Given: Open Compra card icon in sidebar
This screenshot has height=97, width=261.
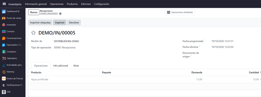Looking at the screenshot, I should coord(4,31).
